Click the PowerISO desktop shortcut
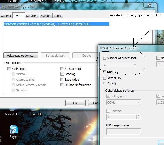 click(x=35, y=114)
